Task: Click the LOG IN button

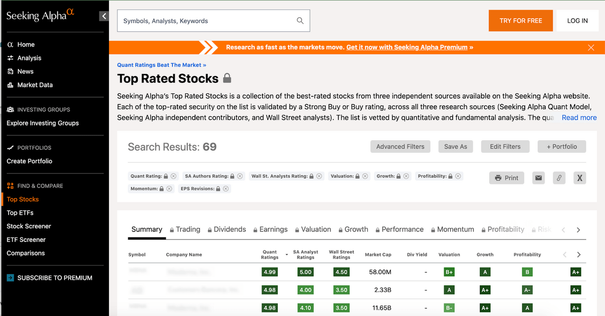Action: point(577,21)
